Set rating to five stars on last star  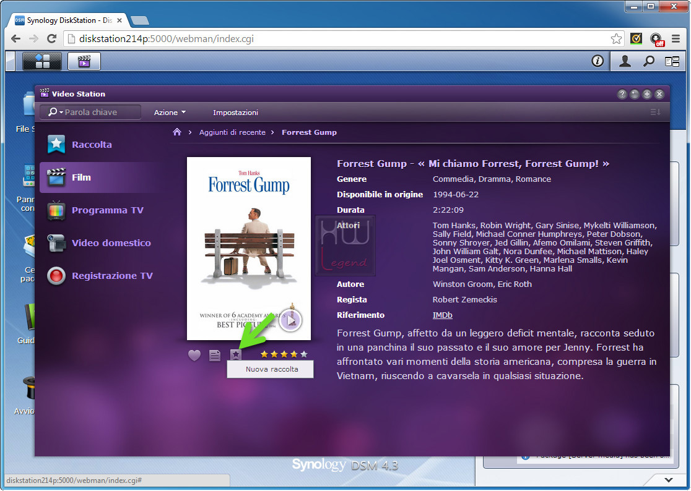click(303, 354)
